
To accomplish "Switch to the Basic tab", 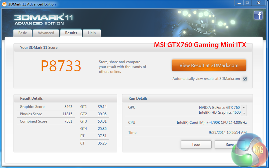I will [x=23, y=33].
